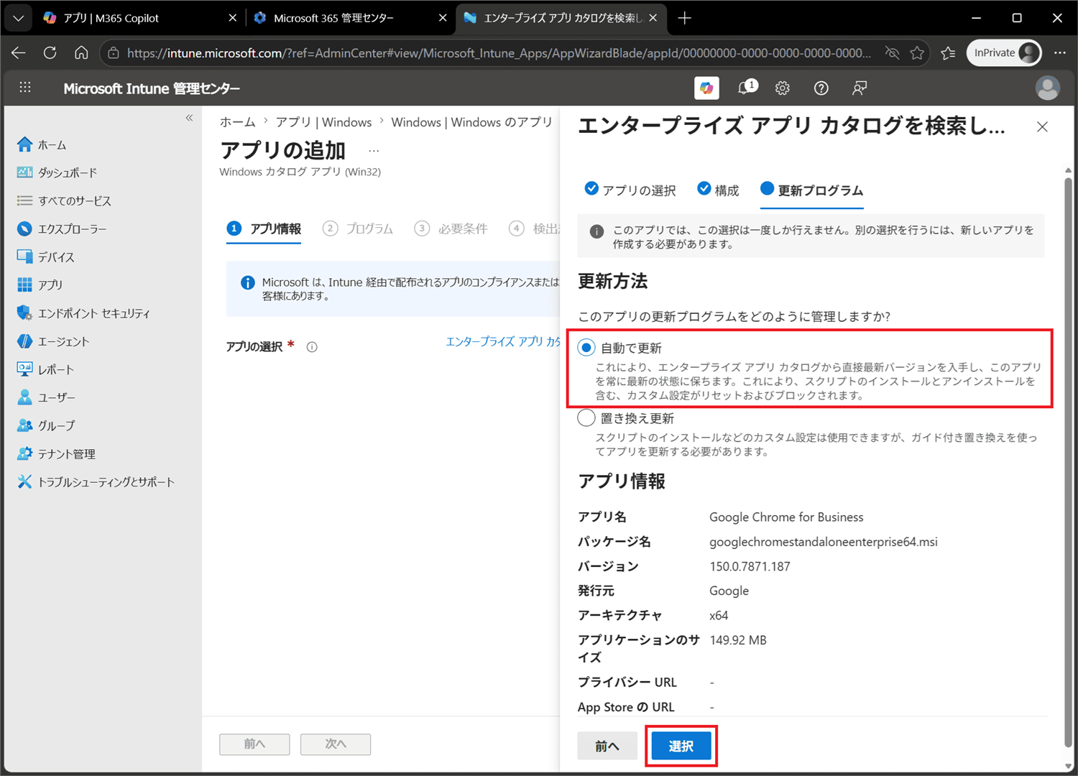Open the notifications bell

tap(746, 88)
